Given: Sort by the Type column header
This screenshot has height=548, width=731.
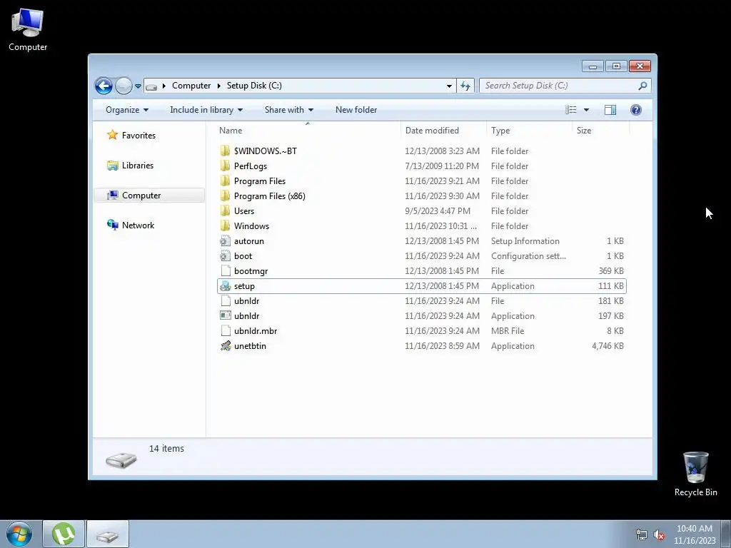Looking at the screenshot, I should (529, 131).
